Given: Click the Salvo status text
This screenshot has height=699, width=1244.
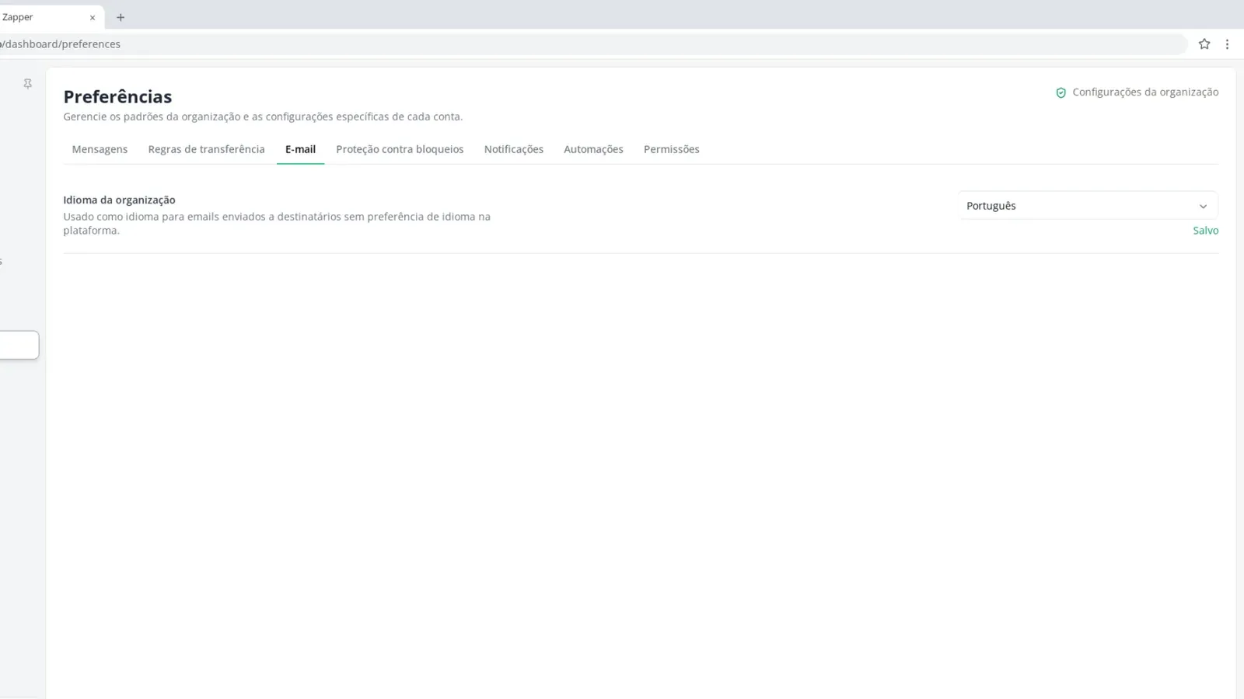Looking at the screenshot, I should [x=1205, y=231].
